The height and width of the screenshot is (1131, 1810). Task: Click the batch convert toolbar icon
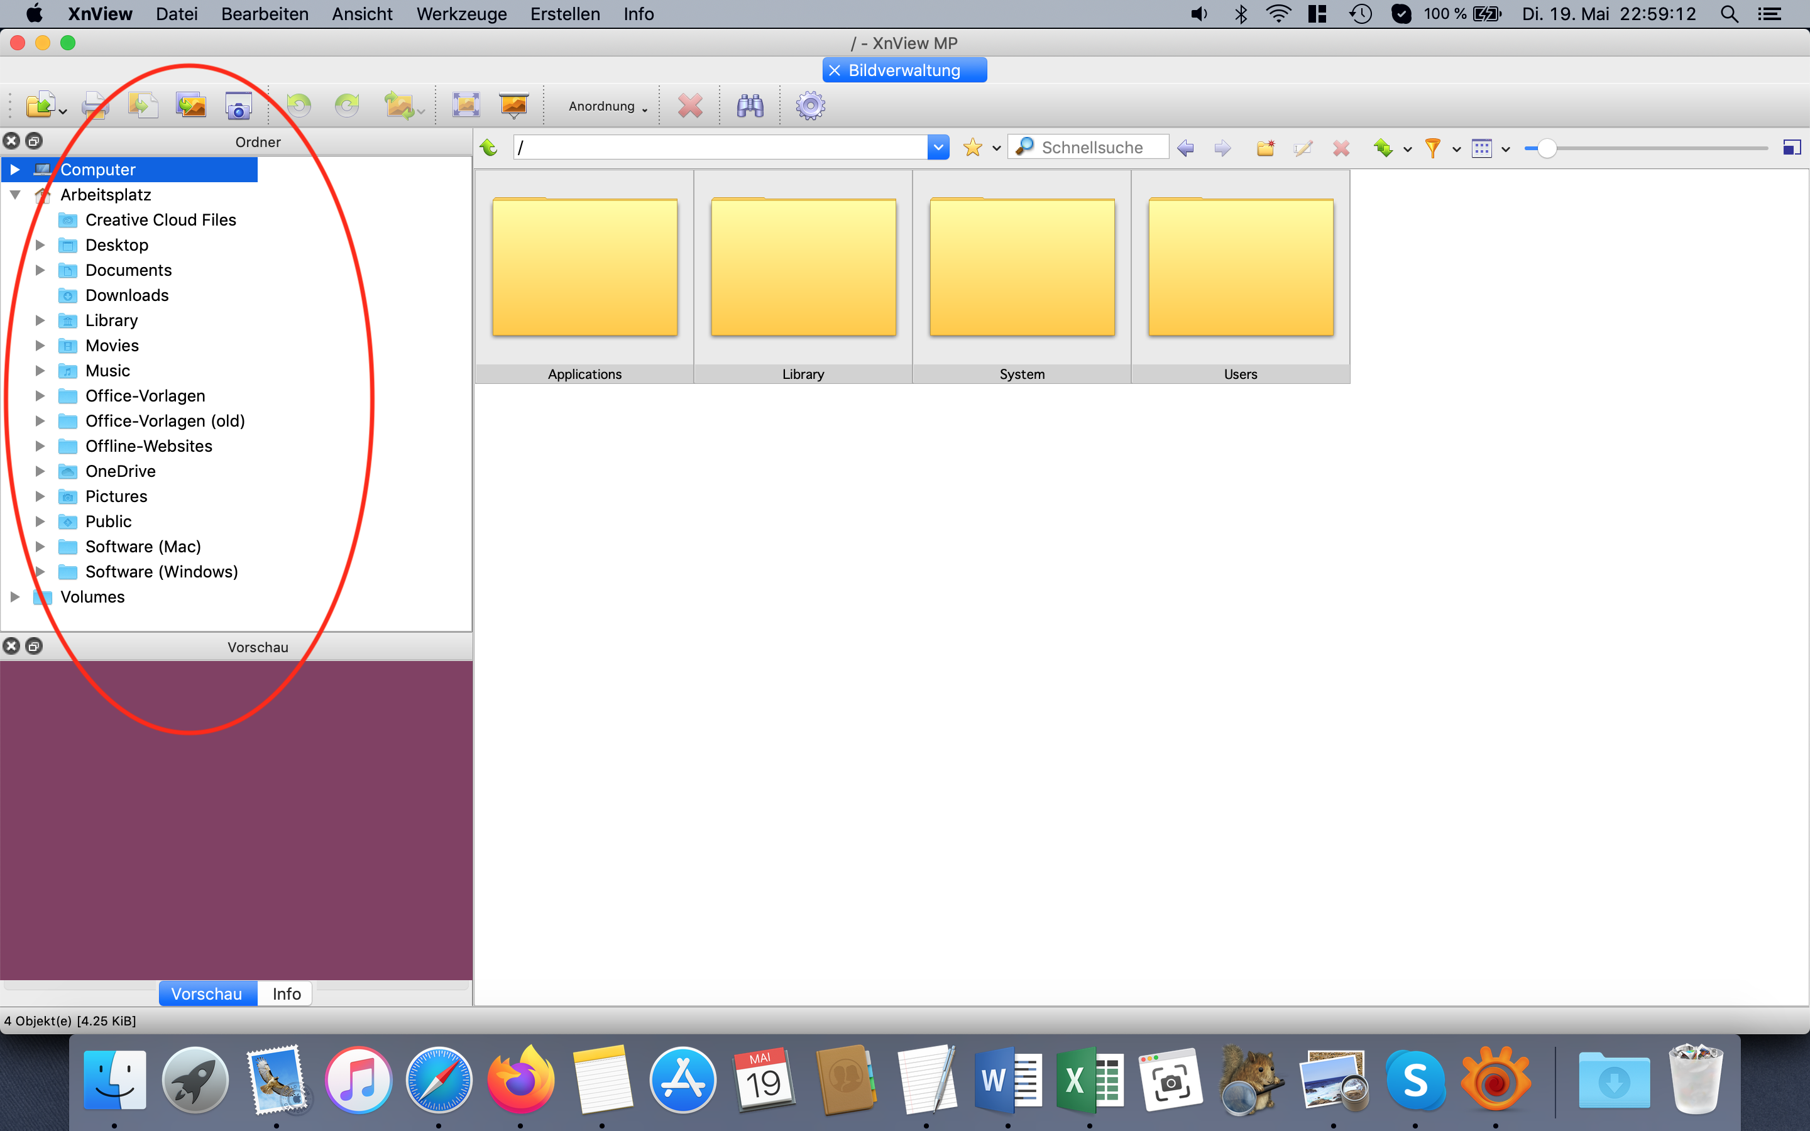tap(190, 106)
